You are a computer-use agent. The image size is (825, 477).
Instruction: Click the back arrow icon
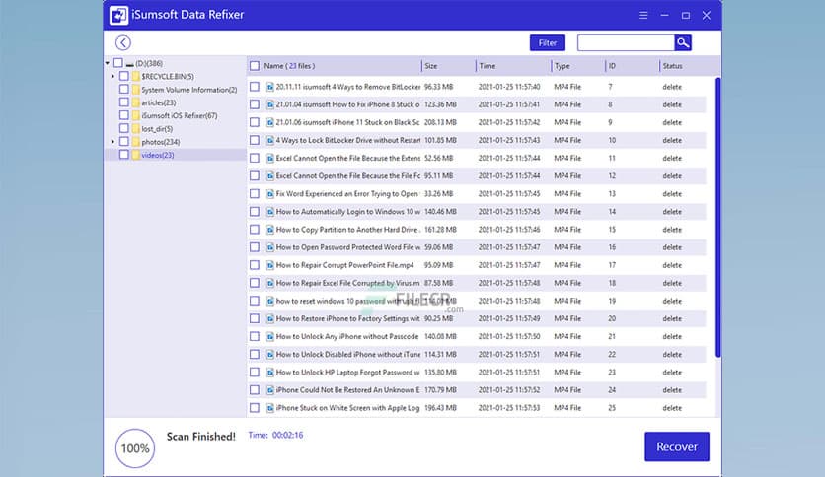(x=123, y=43)
